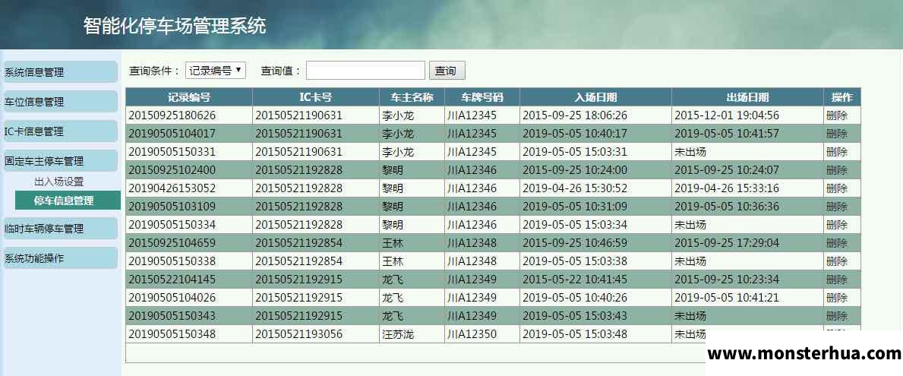Select entry time 2015-05-22 10:41:45
Viewport: 903px width, 376px height.
click(x=575, y=280)
